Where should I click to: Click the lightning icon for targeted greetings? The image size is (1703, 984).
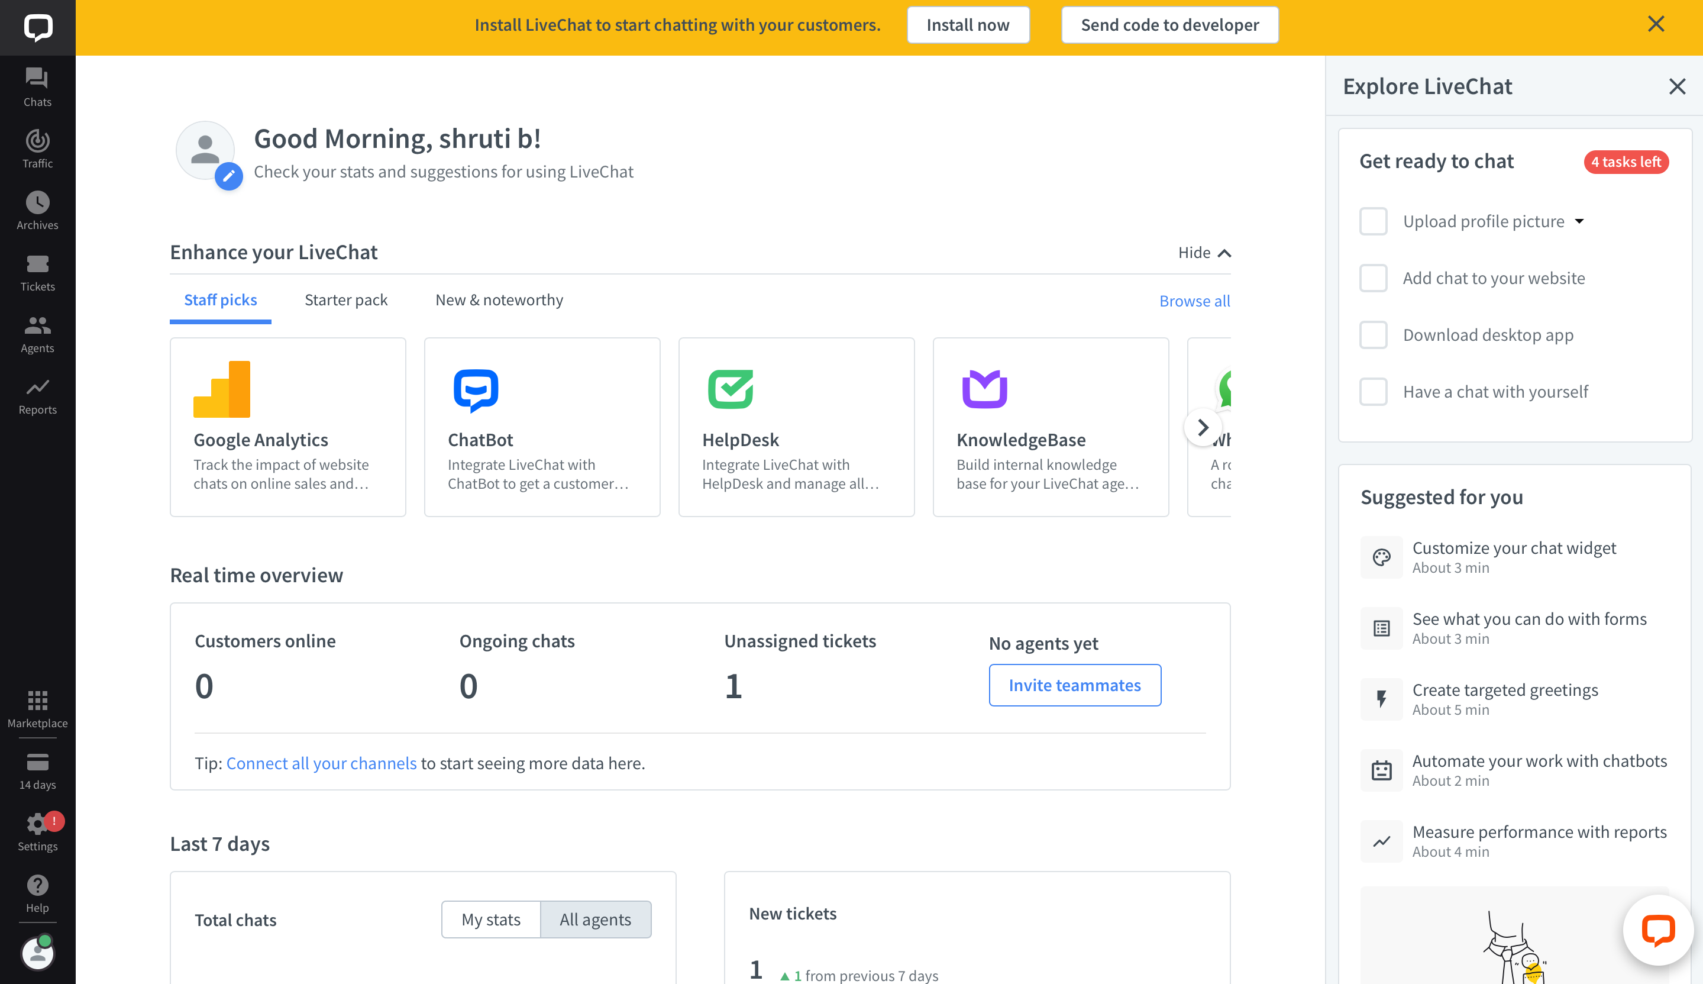pos(1381,699)
